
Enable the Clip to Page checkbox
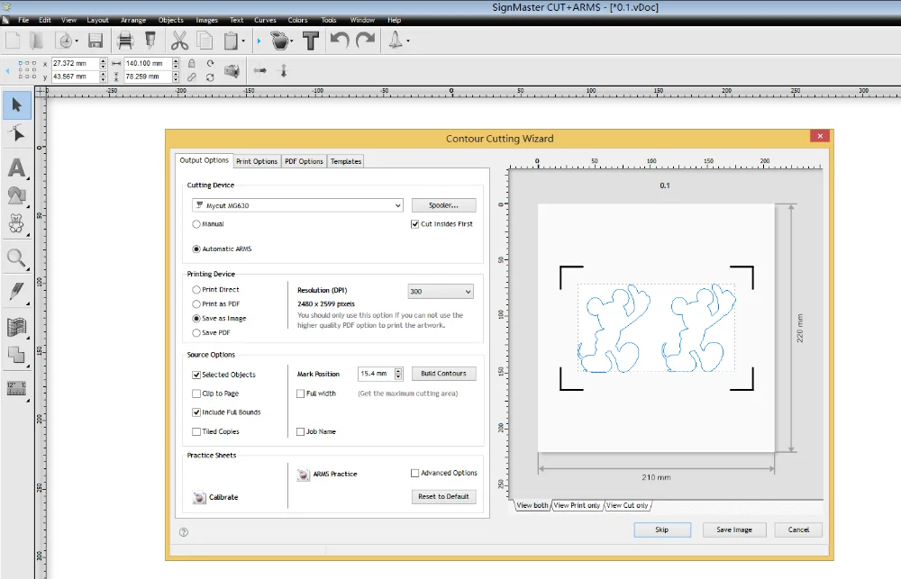click(x=196, y=394)
